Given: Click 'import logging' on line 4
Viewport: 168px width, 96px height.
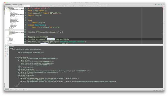Looking at the screenshot, I should point(35,15).
